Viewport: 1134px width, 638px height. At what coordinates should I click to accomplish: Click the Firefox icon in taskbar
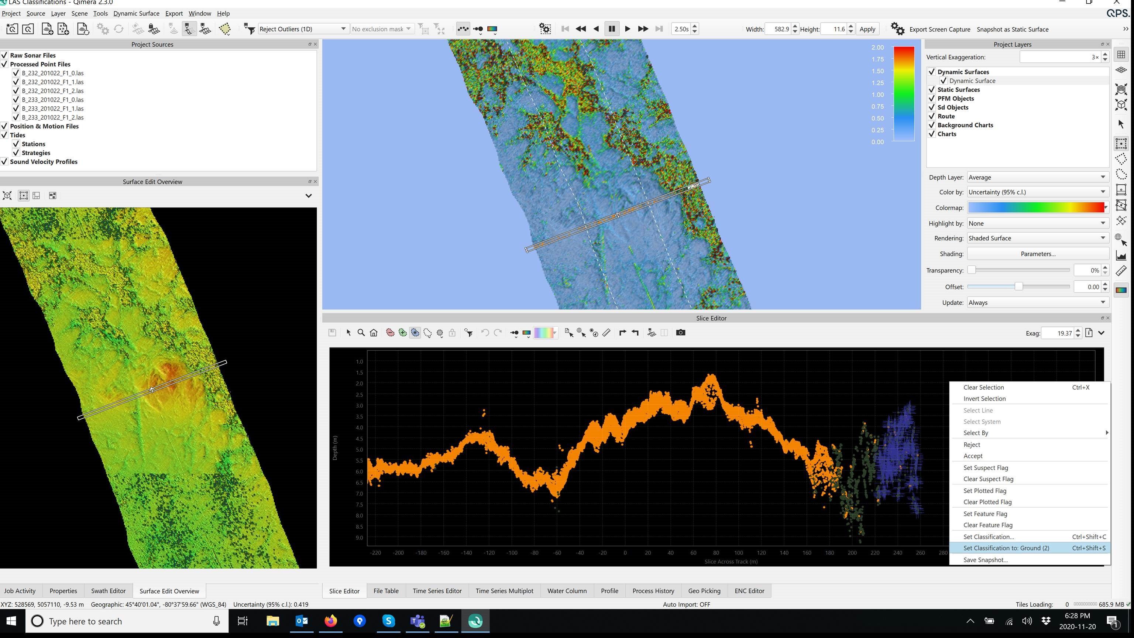(x=331, y=621)
